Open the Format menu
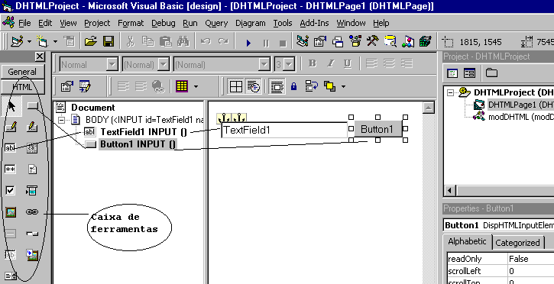 click(131, 23)
